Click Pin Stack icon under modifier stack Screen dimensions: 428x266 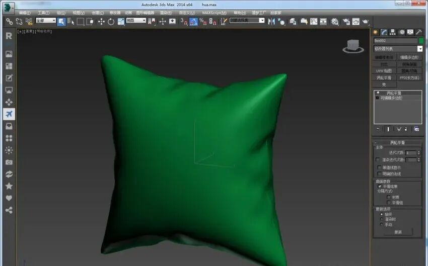(378, 129)
